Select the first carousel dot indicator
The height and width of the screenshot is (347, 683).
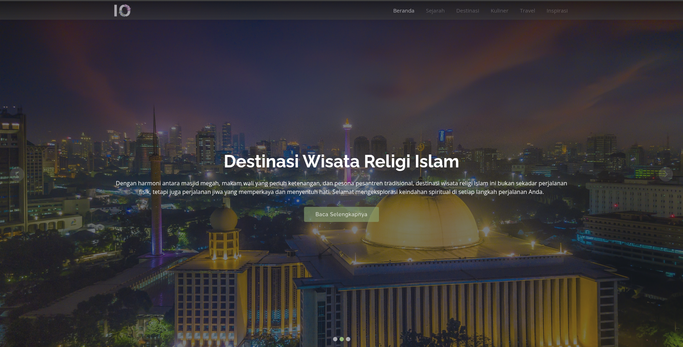pos(335,339)
